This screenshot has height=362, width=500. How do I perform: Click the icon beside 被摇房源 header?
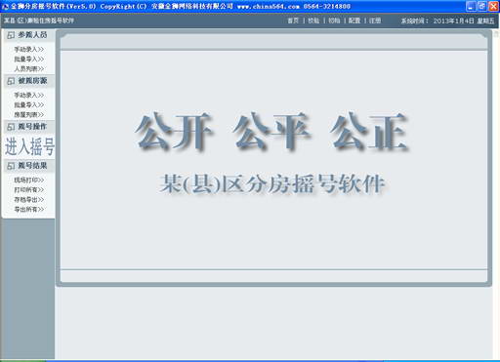pyautogui.click(x=11, y=81)
